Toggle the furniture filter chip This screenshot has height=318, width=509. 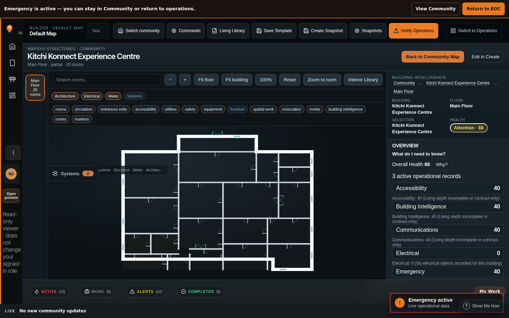tap(238, 109)
